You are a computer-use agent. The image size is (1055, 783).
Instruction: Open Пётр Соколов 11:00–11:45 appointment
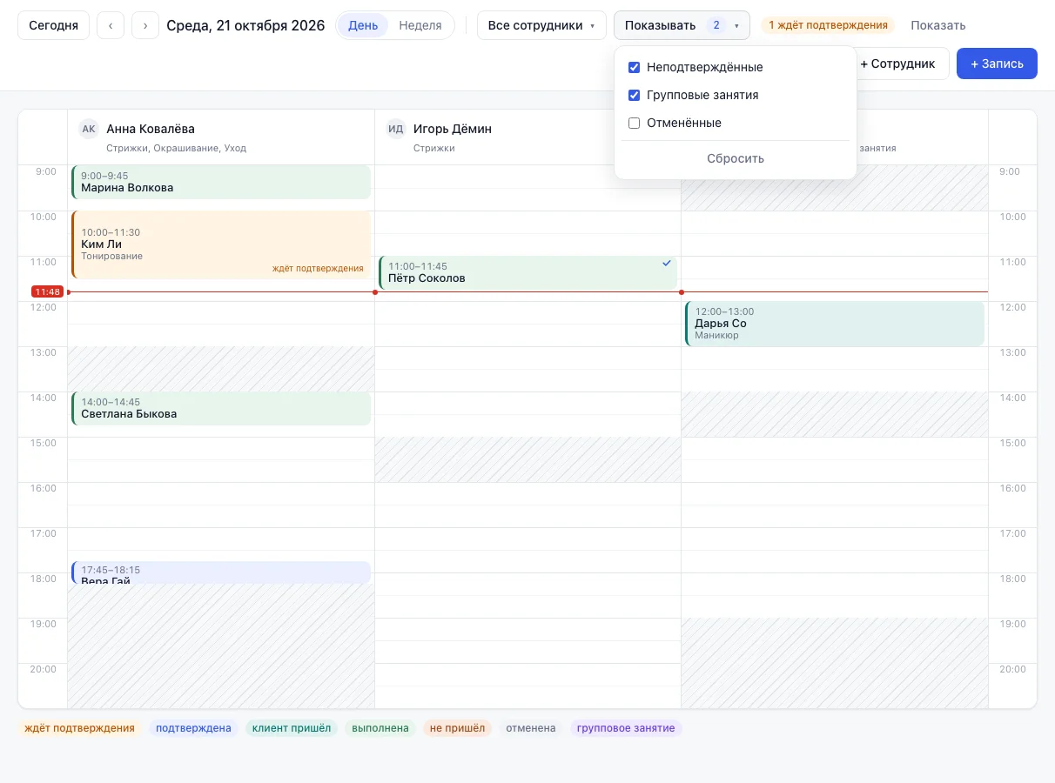pos(528,272)
